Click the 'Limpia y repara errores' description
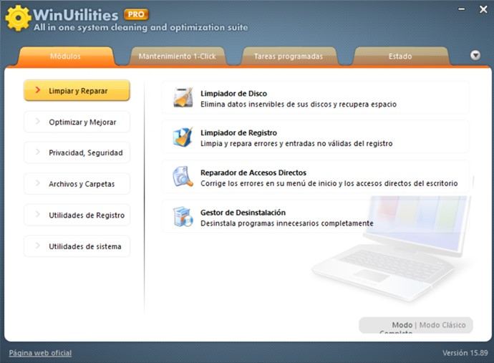Screen dimensions: 494x363 click(296, 144)
